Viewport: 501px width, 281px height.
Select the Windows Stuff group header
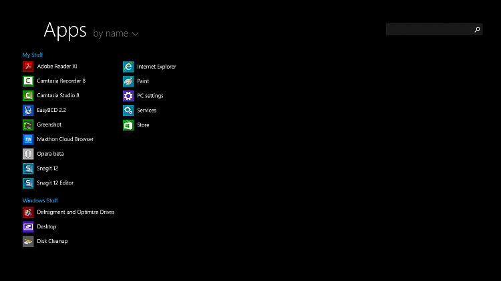(40, 200)
